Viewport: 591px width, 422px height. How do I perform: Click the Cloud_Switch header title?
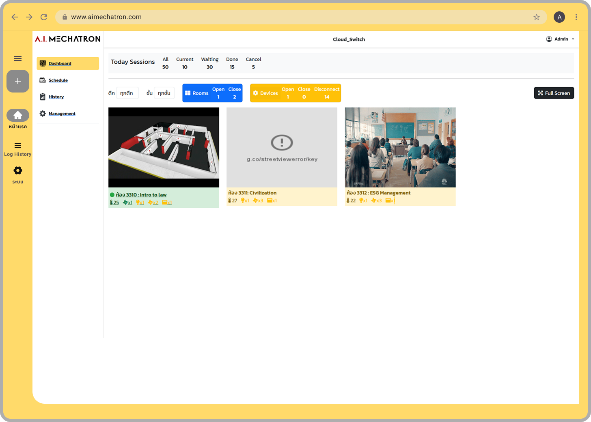[349, 39]
